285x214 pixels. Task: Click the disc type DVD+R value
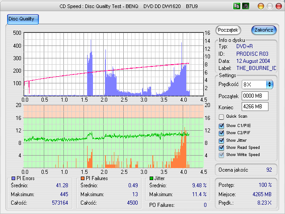point(244,46)
